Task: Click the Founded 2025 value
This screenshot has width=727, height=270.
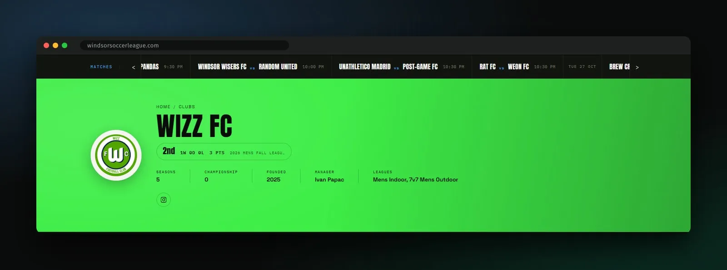Action: (x=274, y=180)
